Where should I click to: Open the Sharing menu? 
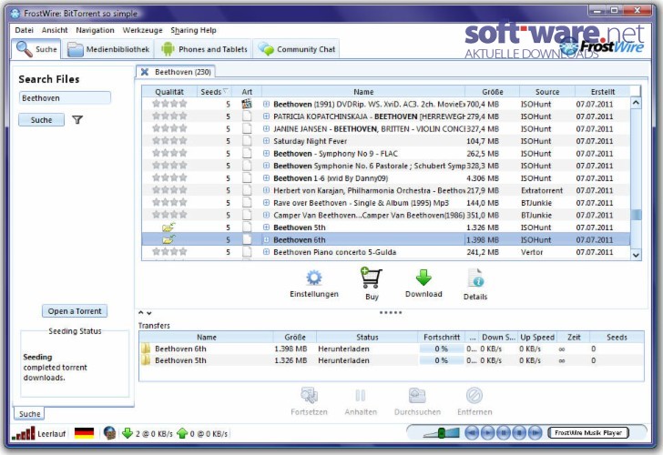click(184, 30)
